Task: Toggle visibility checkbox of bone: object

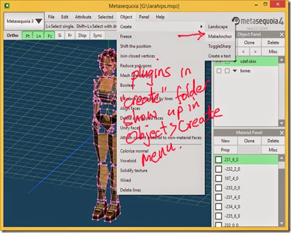Action: [219, 71]
